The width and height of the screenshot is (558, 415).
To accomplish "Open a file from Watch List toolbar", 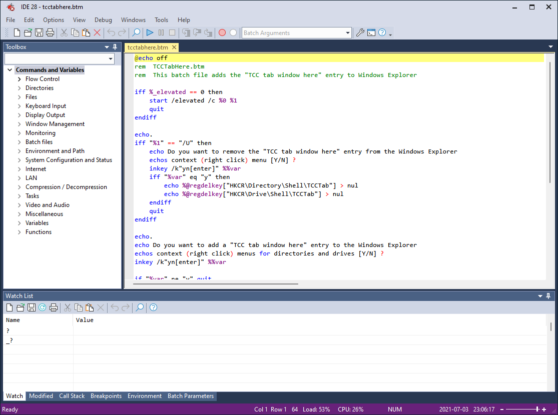I will (x=21, y=307).
